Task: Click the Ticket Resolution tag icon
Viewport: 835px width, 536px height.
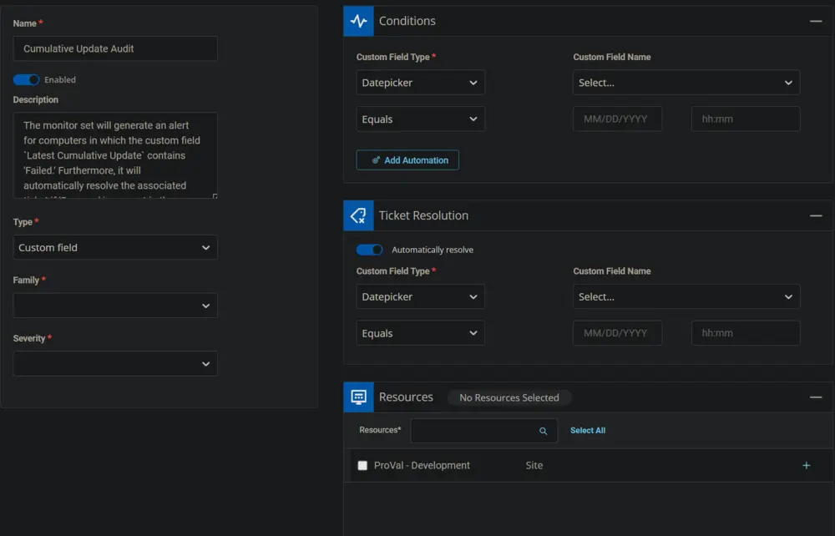Action: click(x=358, y=215)
